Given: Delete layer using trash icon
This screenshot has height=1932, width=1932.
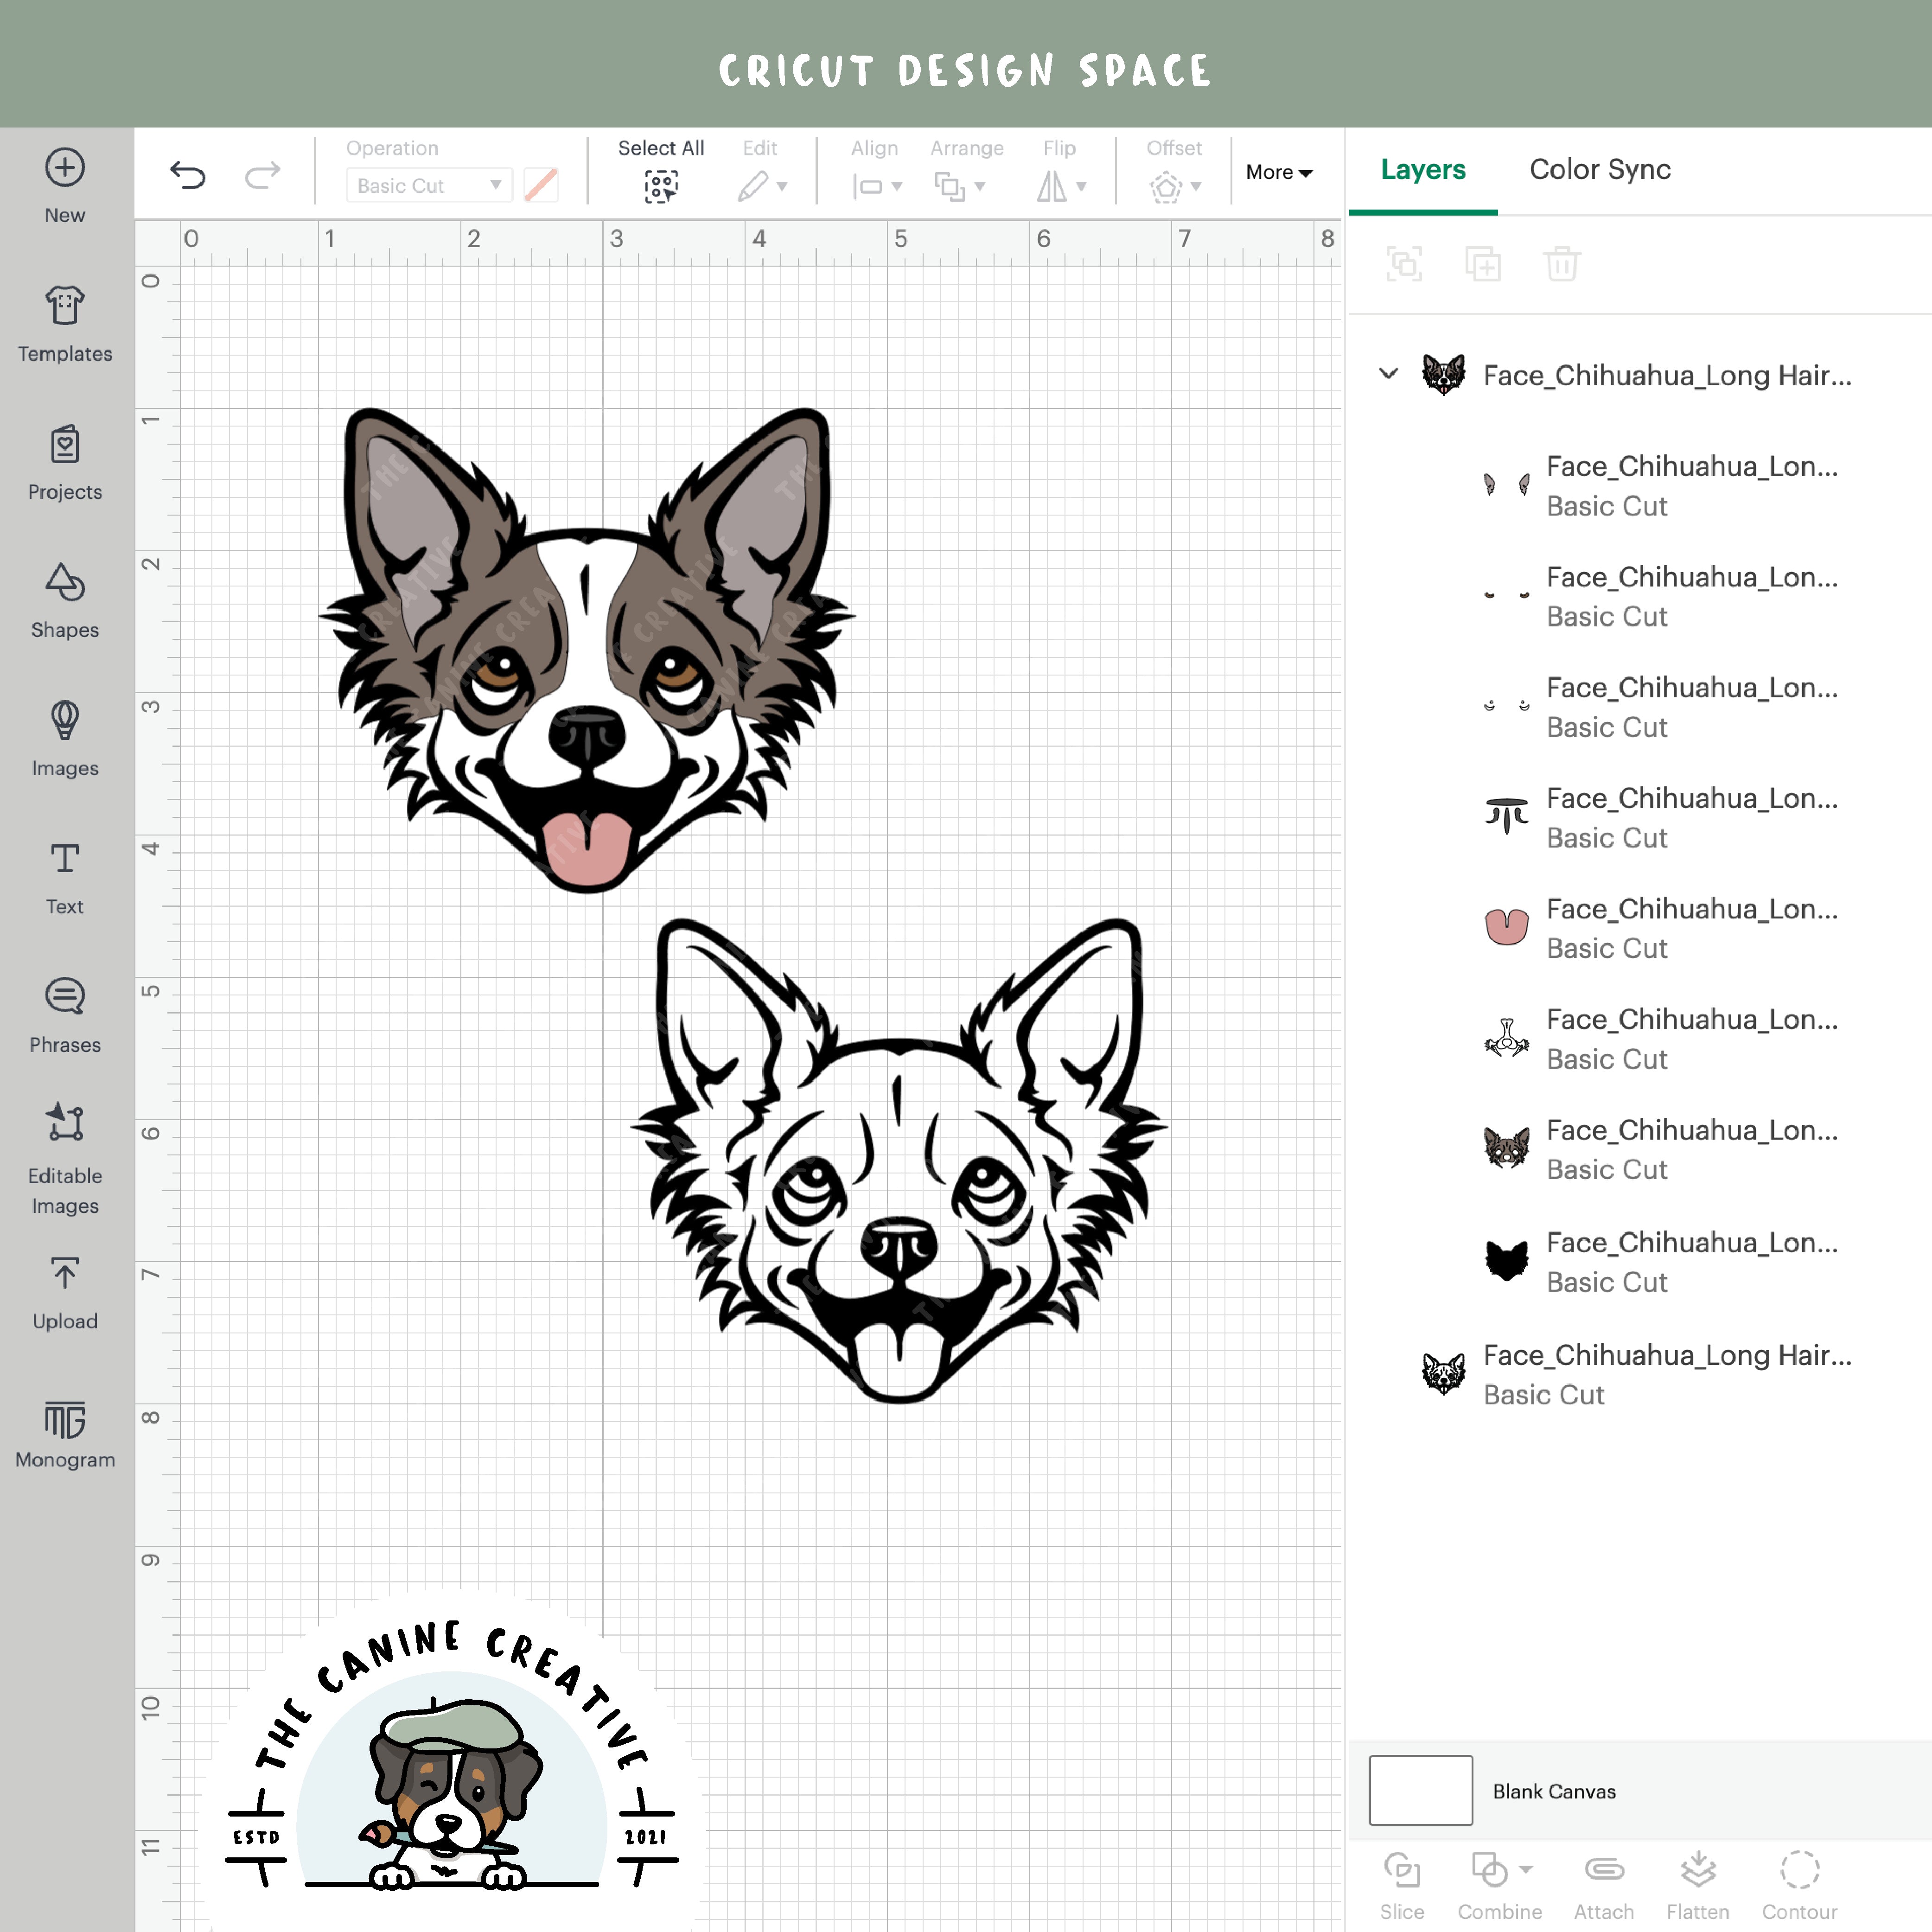Looking at the screenshot, I should (x=1560, y=264).
